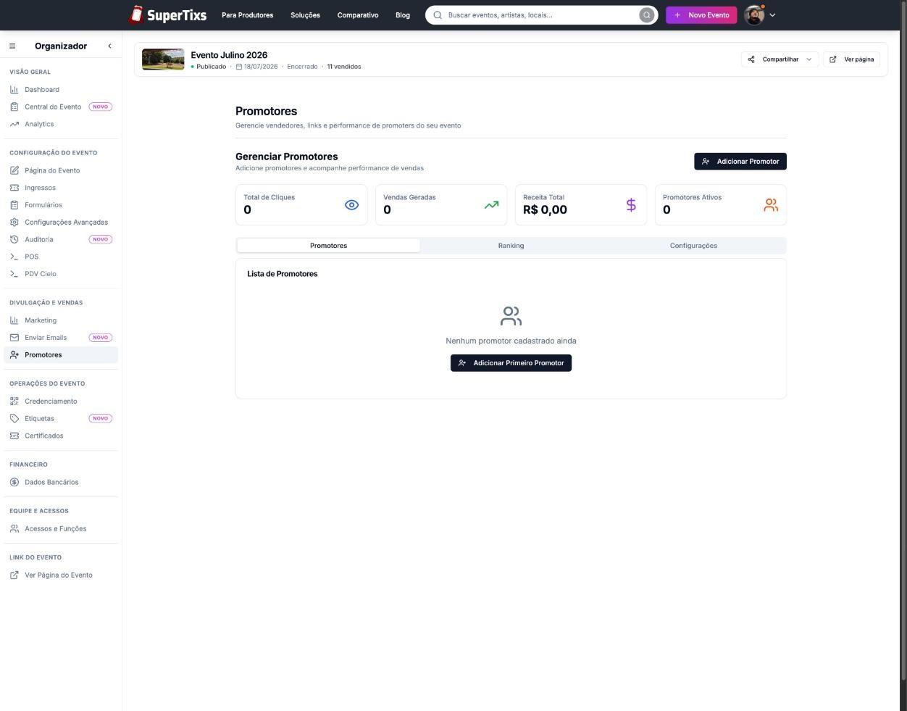Screen dimensions: 907x711
Task: Click the eye icon in Total de Cliques card
Action: pyautogui.click(x=351, y=205)
